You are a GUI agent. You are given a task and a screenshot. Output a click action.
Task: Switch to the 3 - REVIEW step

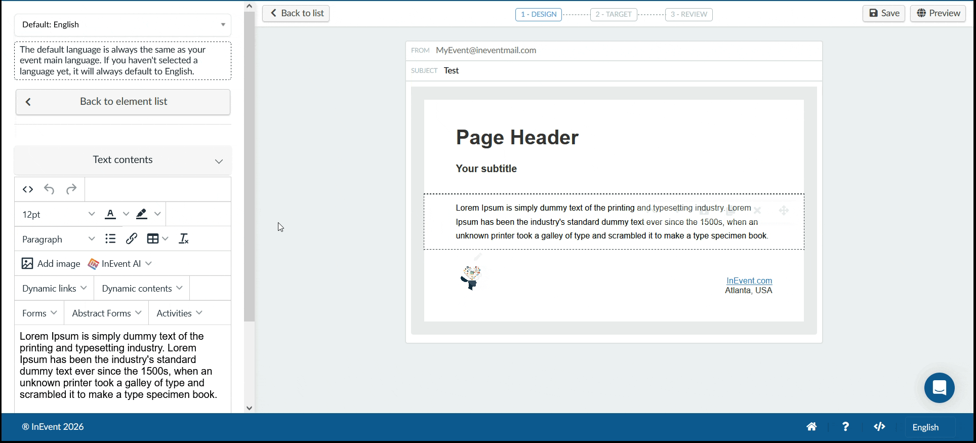coord(689,14)
